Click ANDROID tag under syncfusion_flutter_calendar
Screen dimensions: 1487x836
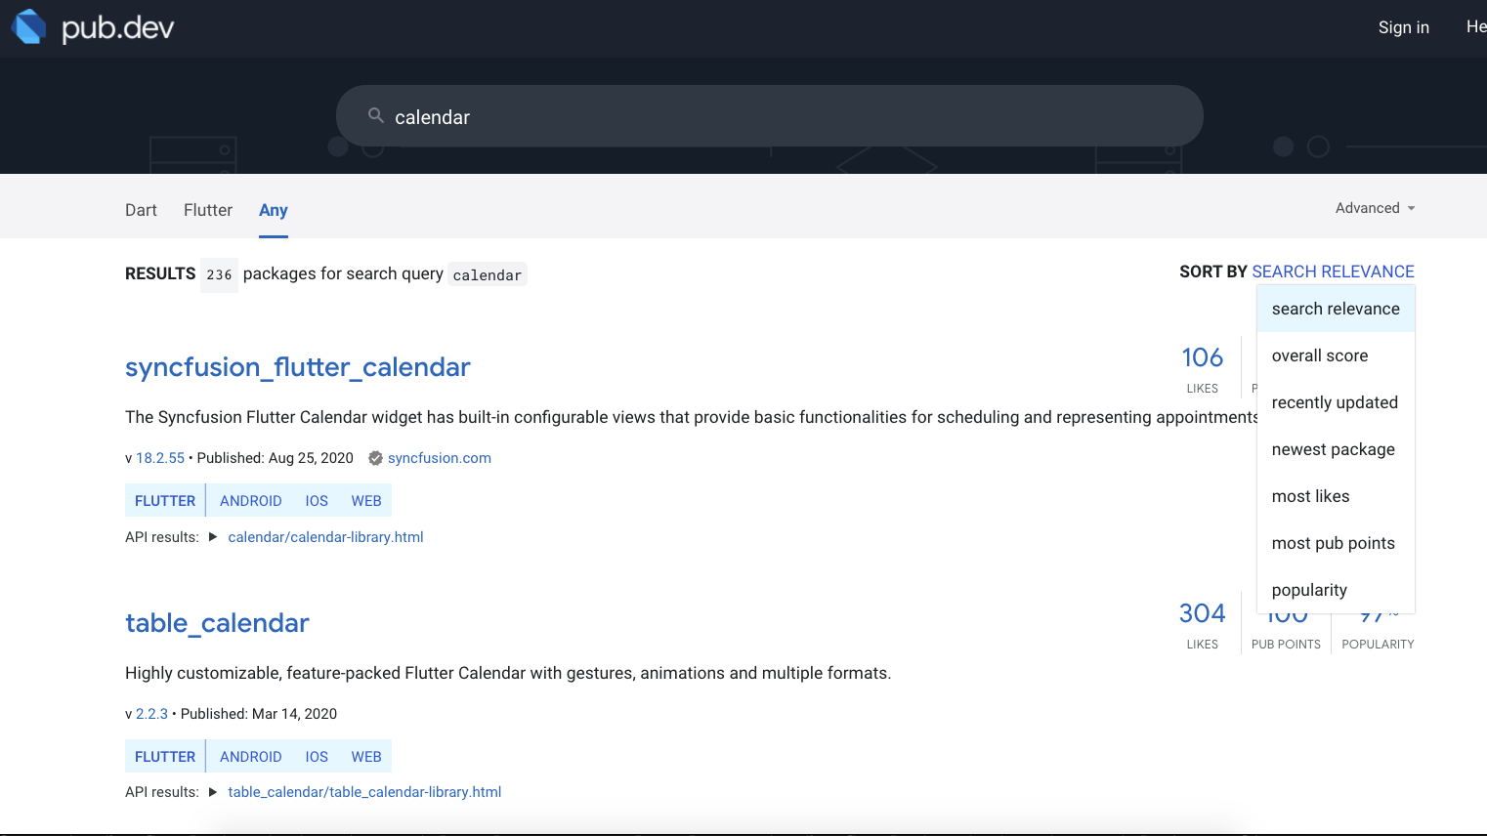click(250, 501)
